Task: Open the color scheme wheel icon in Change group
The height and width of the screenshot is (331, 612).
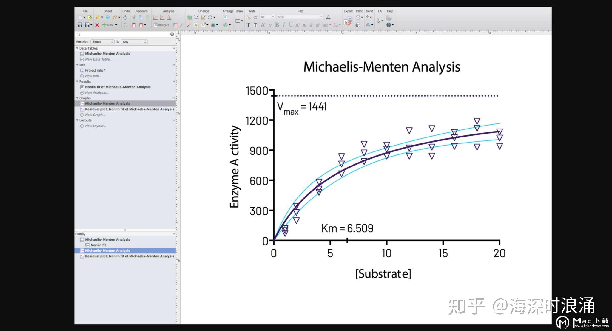Action: point(213,25)
